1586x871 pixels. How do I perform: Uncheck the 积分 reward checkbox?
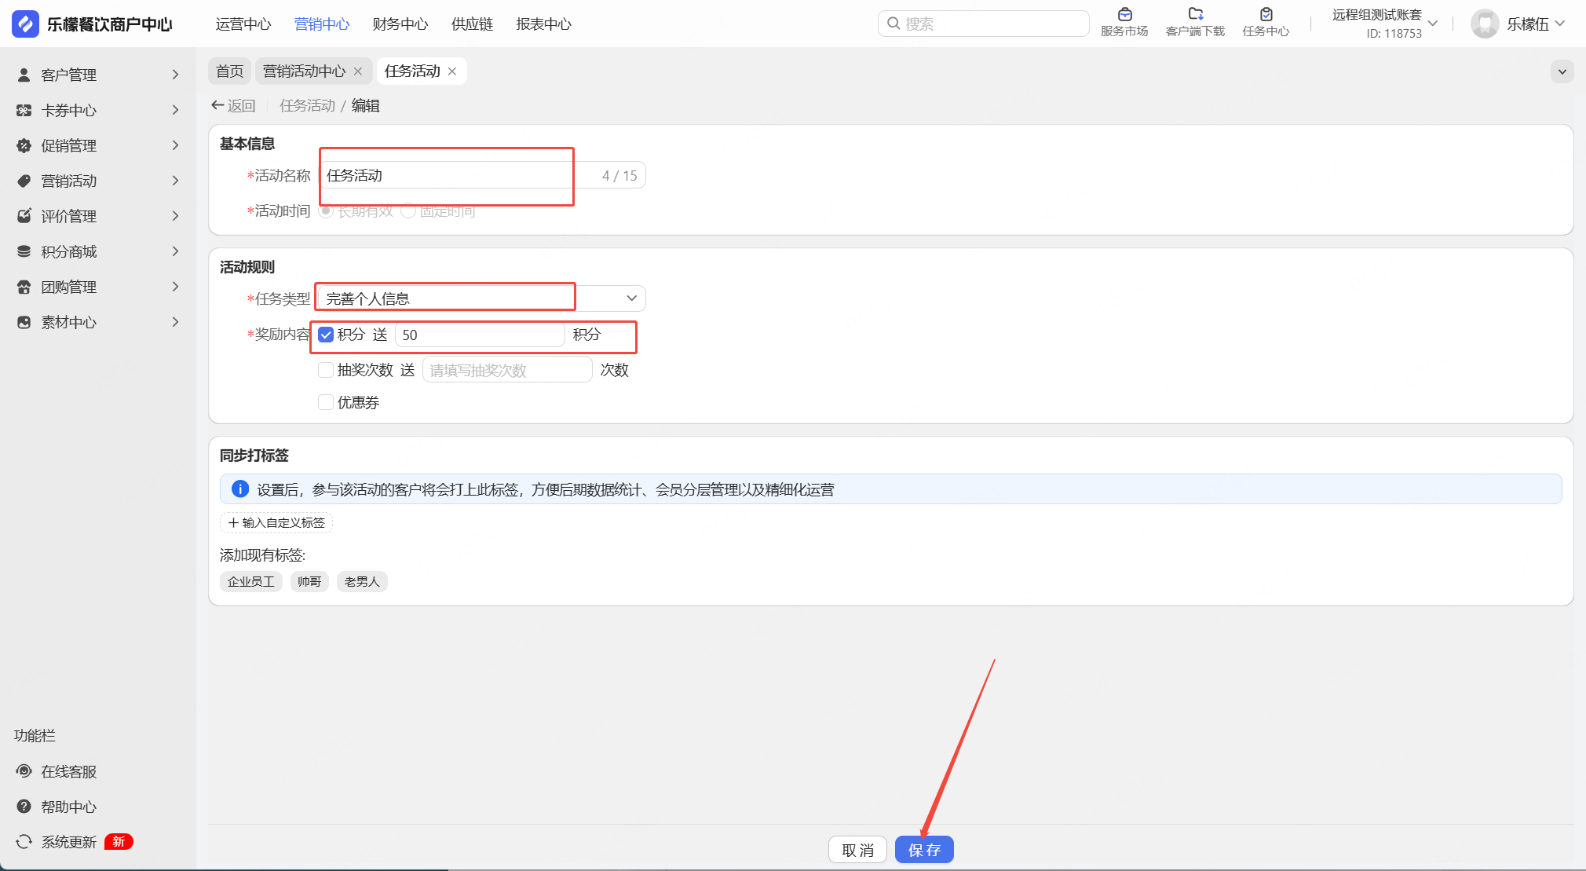tap(326, 335)
